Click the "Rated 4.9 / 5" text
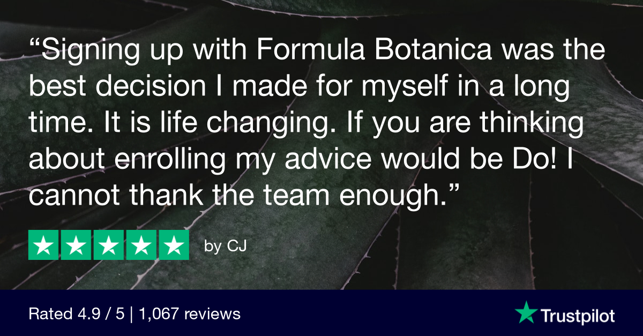This screenshot has width=643, height=336. [77, 313]
